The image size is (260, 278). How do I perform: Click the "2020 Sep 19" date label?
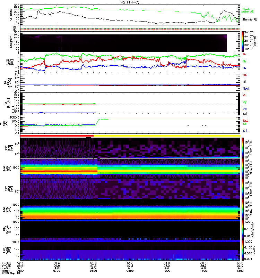pyautogui.click(x=11, y=273)
